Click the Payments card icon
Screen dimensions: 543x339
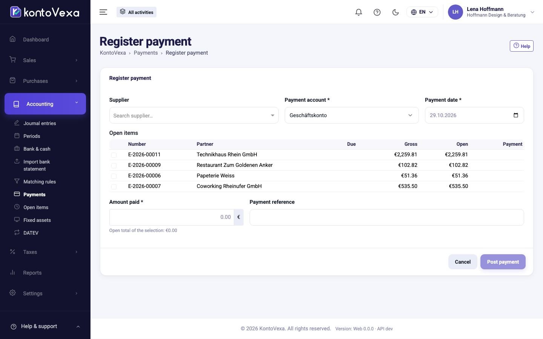click(17, 194)
